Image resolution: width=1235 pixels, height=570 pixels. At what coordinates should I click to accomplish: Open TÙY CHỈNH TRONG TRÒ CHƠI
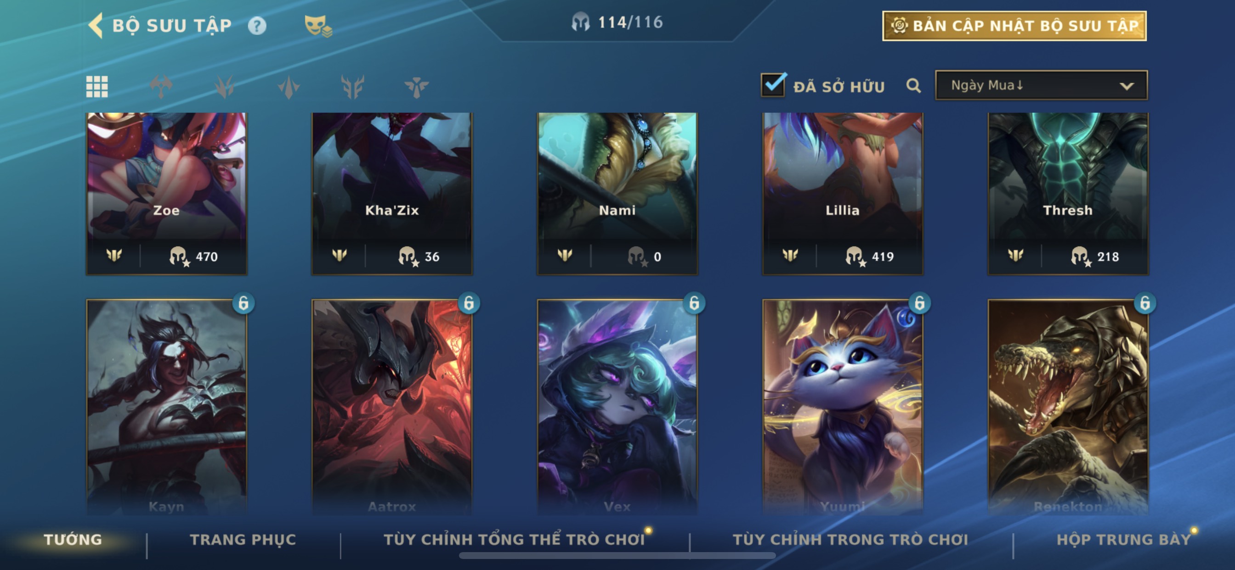pyautogui.click(x=850, y=539)
